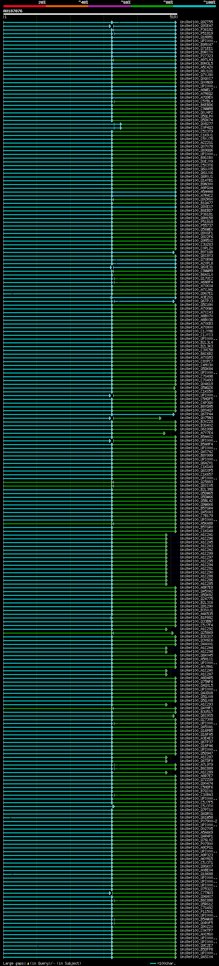Select the AU187076 query name

click(13, 11)
